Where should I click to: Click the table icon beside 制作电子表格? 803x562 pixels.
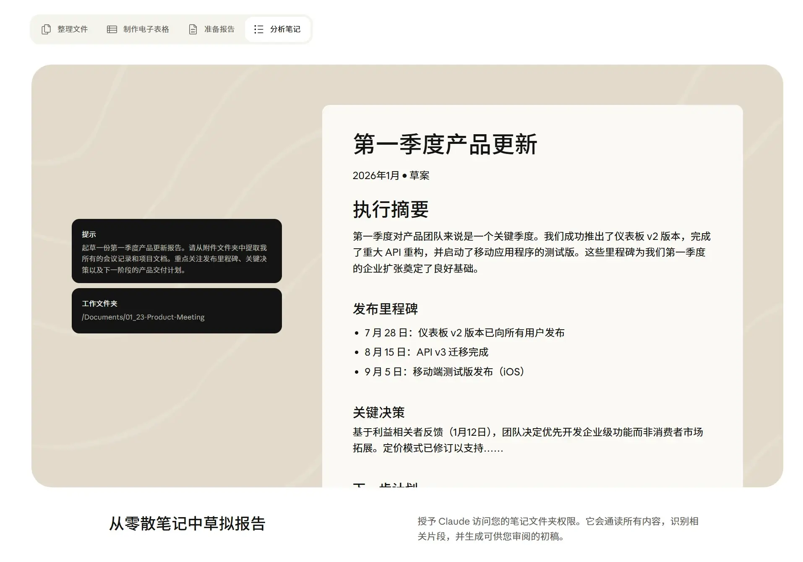pyautogui.click(x=112, y=29)
